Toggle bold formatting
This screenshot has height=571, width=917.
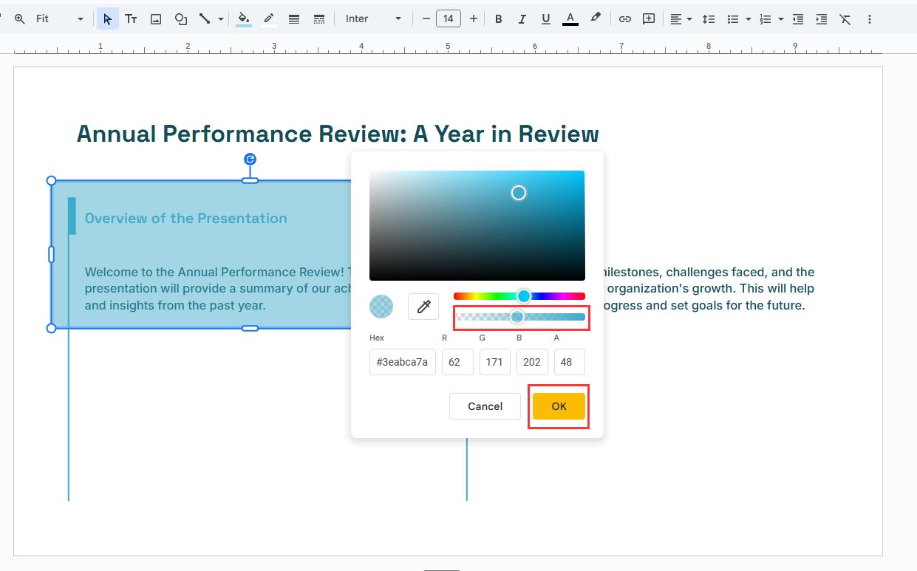coord(499,19)
